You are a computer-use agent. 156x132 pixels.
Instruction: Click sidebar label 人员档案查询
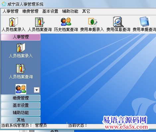click(21, 77)
